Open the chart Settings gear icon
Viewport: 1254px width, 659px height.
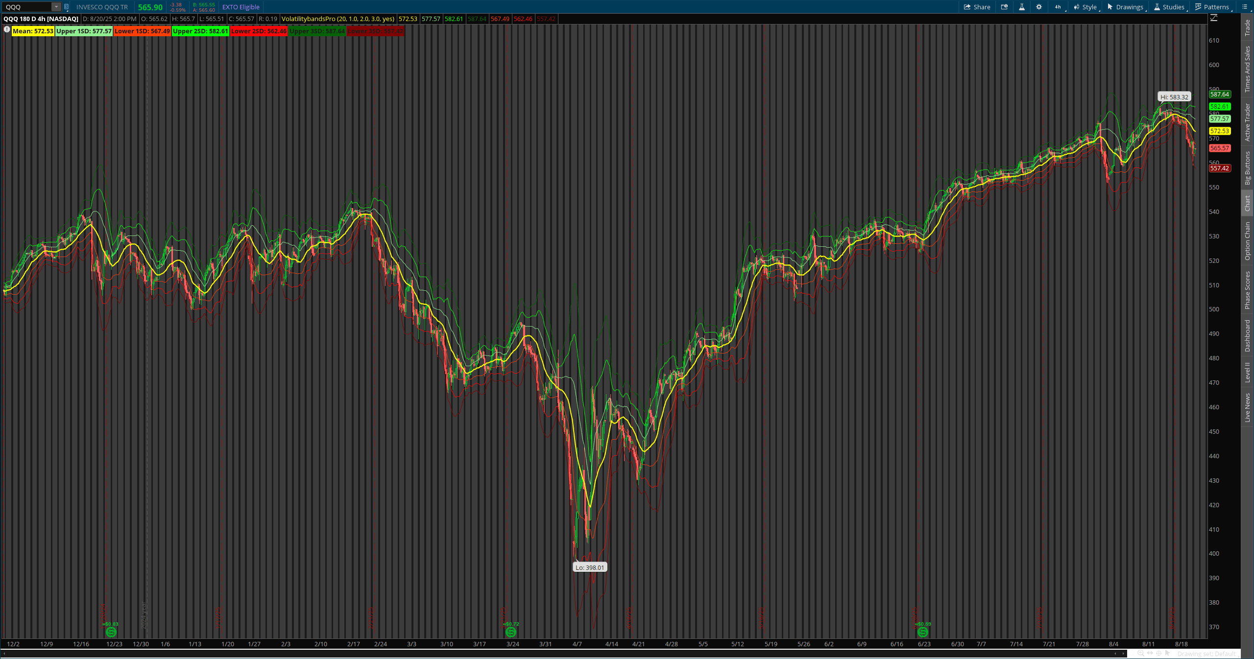1039,7
